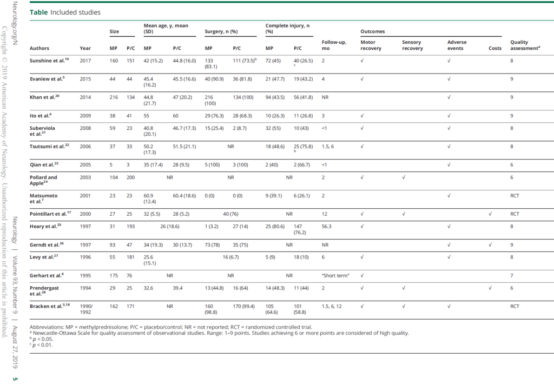This screenshot has width=554, height=384.
Task: Click the Neurology.org/N sidebar text
Action: (x=15, y=23)
